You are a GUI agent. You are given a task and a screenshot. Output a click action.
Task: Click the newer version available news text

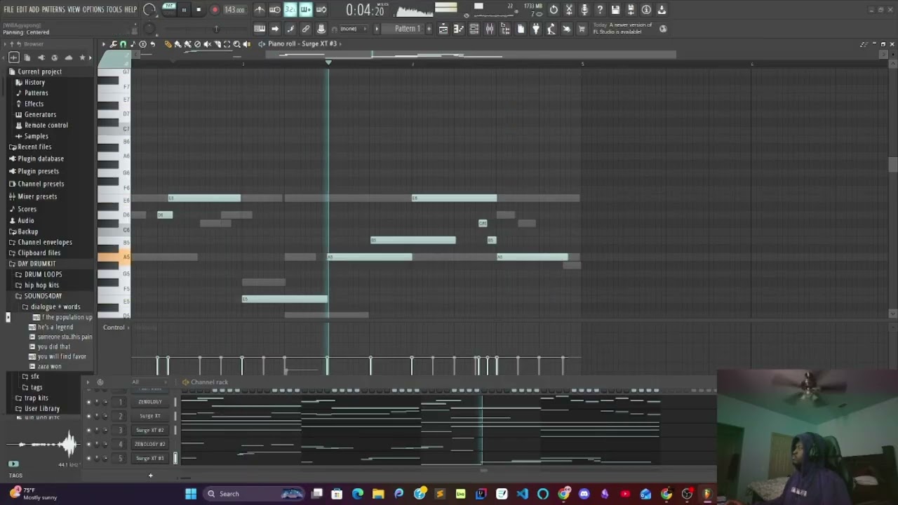click(623, 28)
